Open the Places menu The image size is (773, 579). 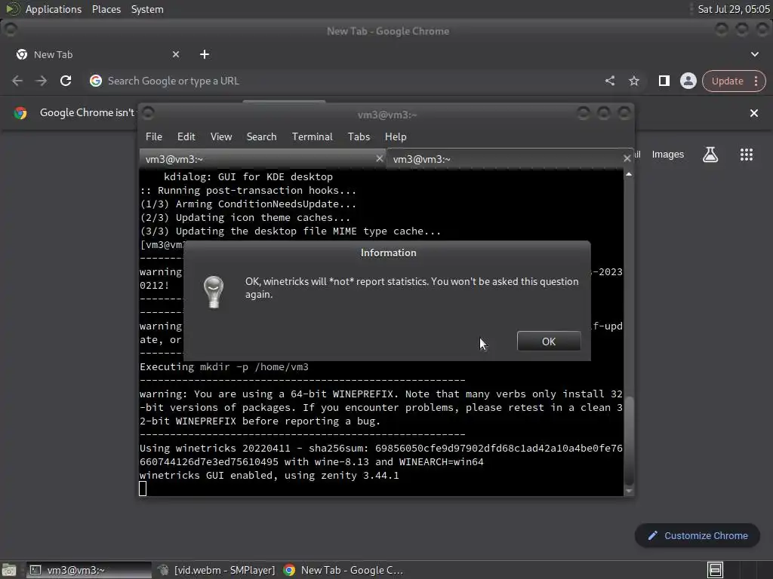pos(106,9)
